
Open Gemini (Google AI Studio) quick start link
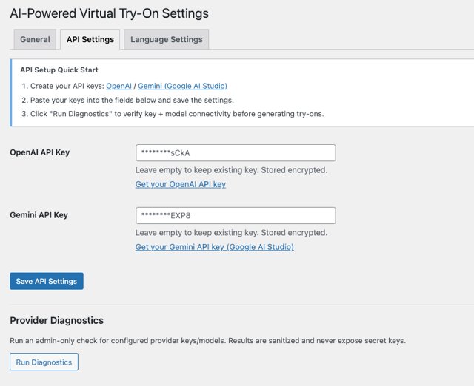pos(183,86)
